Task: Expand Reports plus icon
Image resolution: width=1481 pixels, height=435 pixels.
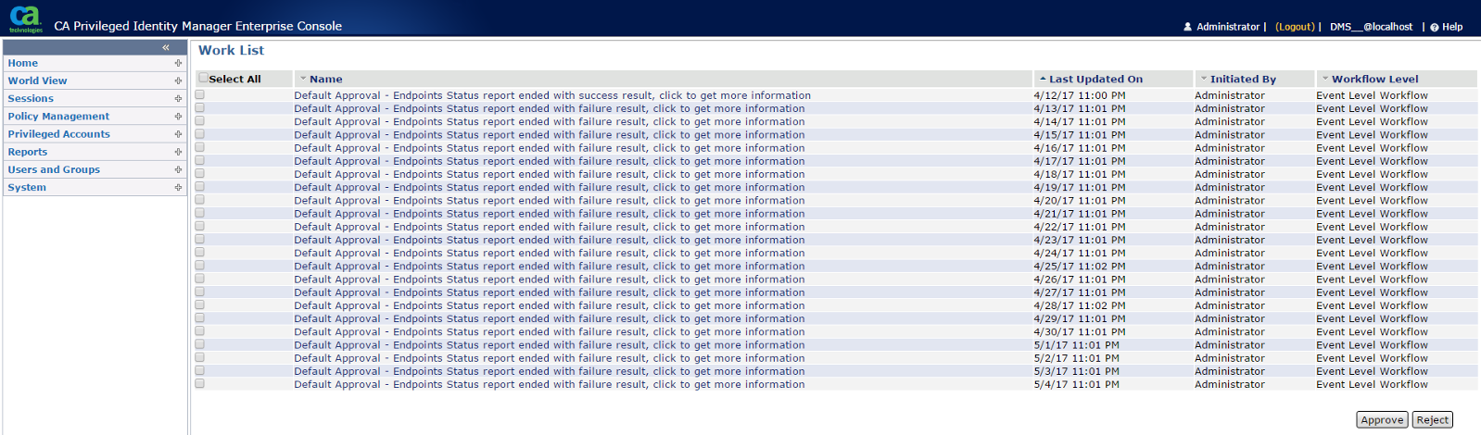Action: pyautogui.click(x=178, y=152)
